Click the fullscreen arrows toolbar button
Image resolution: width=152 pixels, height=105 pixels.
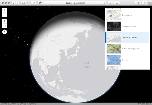(x=33, y=3)
